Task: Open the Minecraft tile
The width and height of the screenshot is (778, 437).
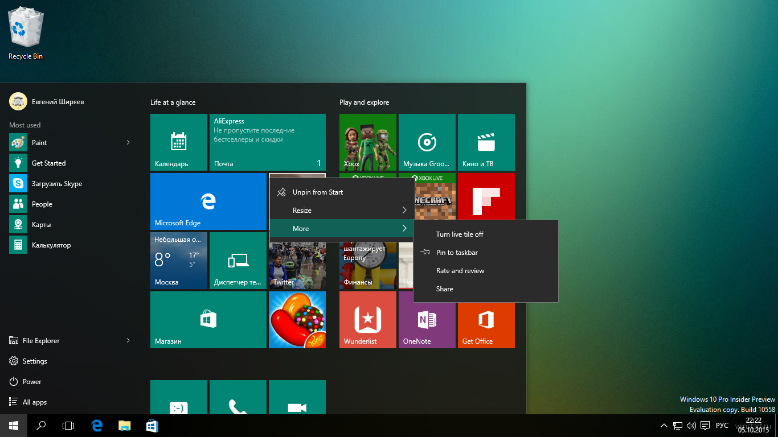Action: (x=436, y=196)
